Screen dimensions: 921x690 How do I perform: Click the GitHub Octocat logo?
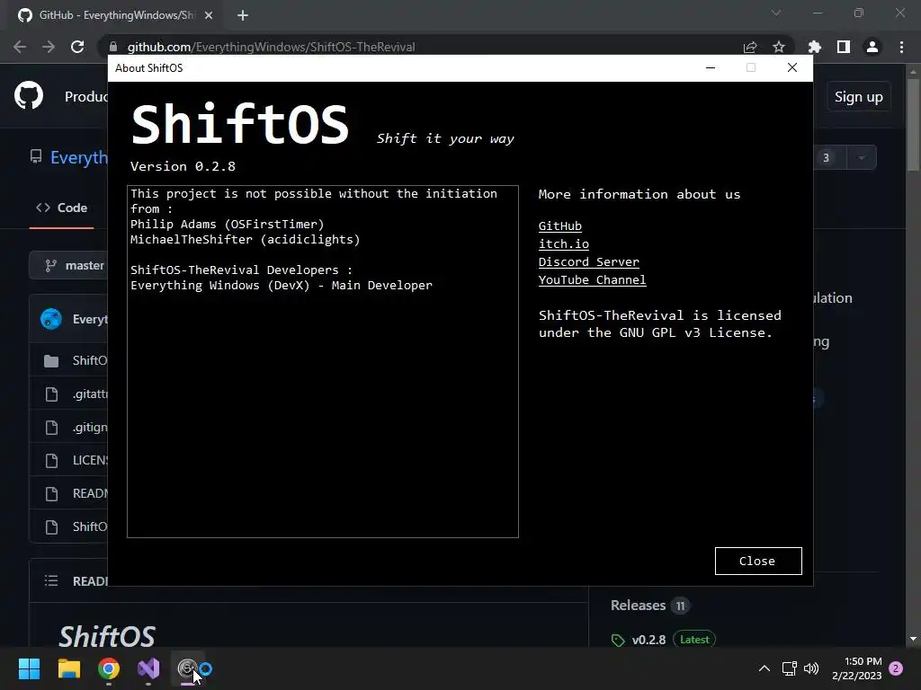(x=29, y=95)
